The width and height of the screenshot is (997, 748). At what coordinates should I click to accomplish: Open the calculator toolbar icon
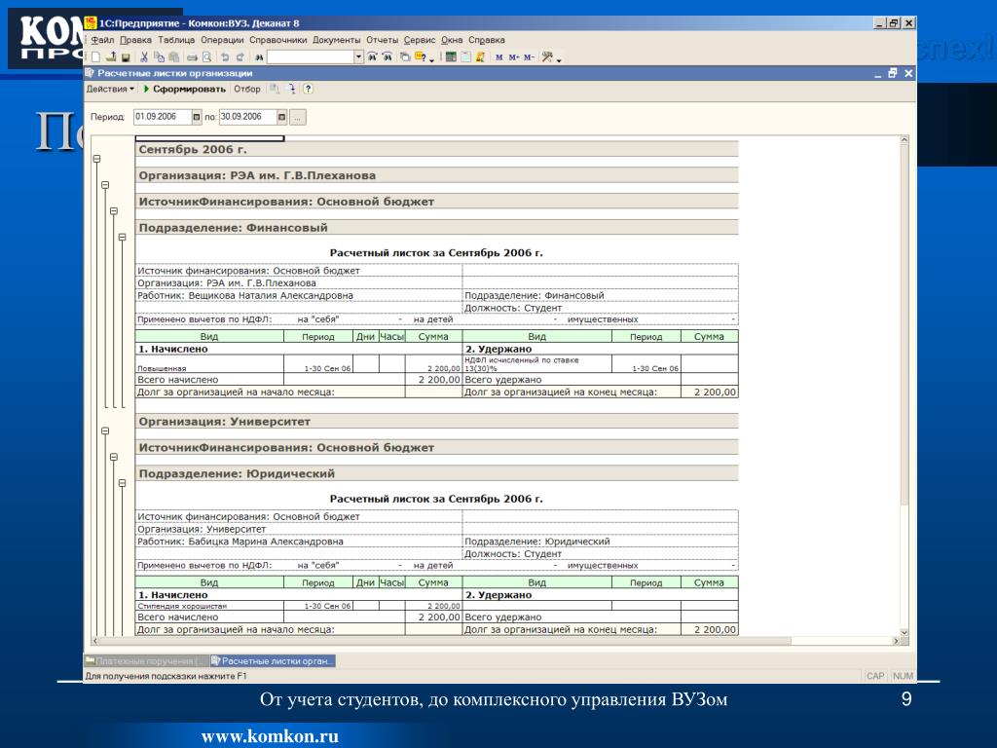pos(451,57)
